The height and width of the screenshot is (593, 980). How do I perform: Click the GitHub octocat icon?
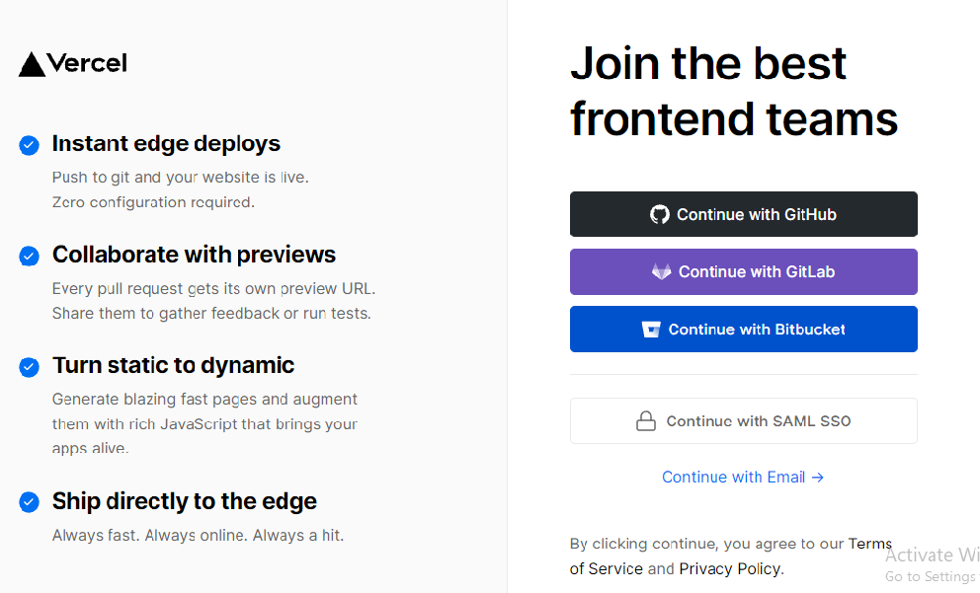[x=659, y=214]
